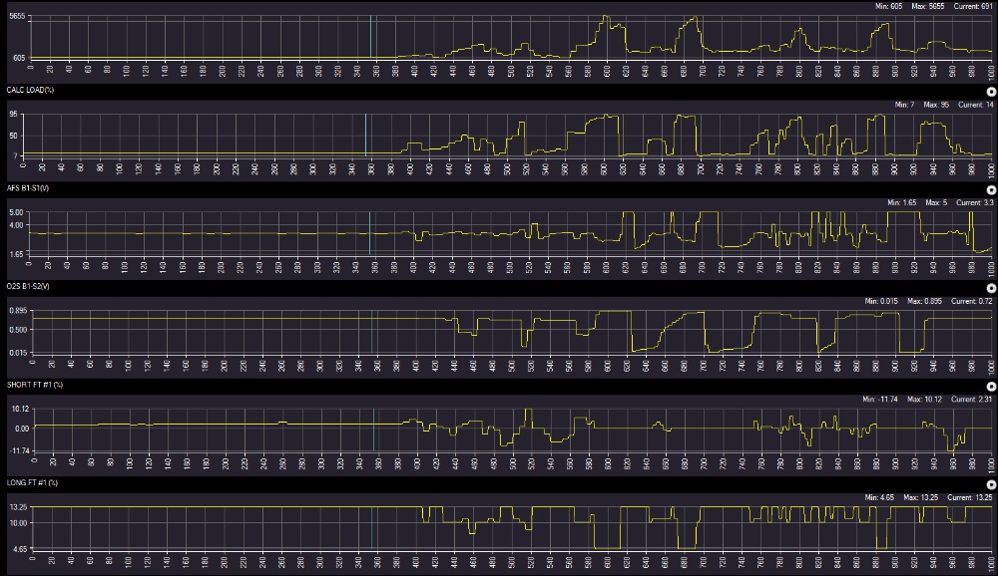
Task: Click the round settings icon beside CALC LOAD(%)
Action: click(991, 91)
